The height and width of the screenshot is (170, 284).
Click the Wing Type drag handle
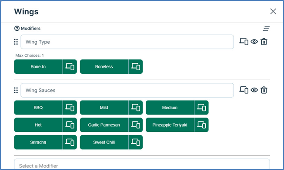pos(16,42)
